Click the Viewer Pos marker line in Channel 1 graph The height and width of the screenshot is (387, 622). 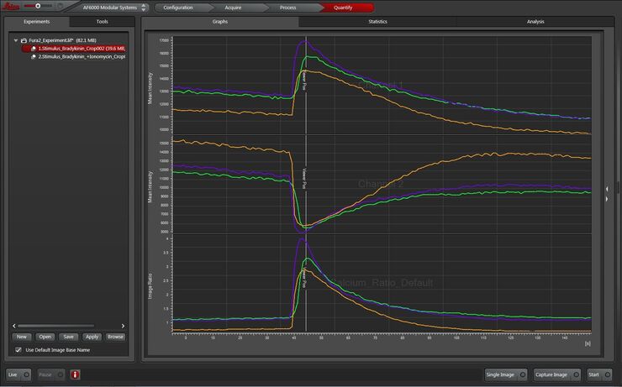(306, 85)
